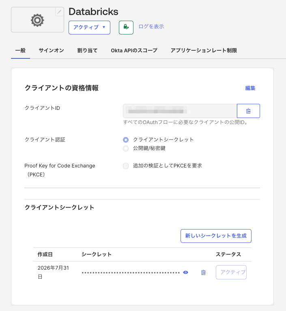Click the OAuth client ID description text

click(185, 122)
